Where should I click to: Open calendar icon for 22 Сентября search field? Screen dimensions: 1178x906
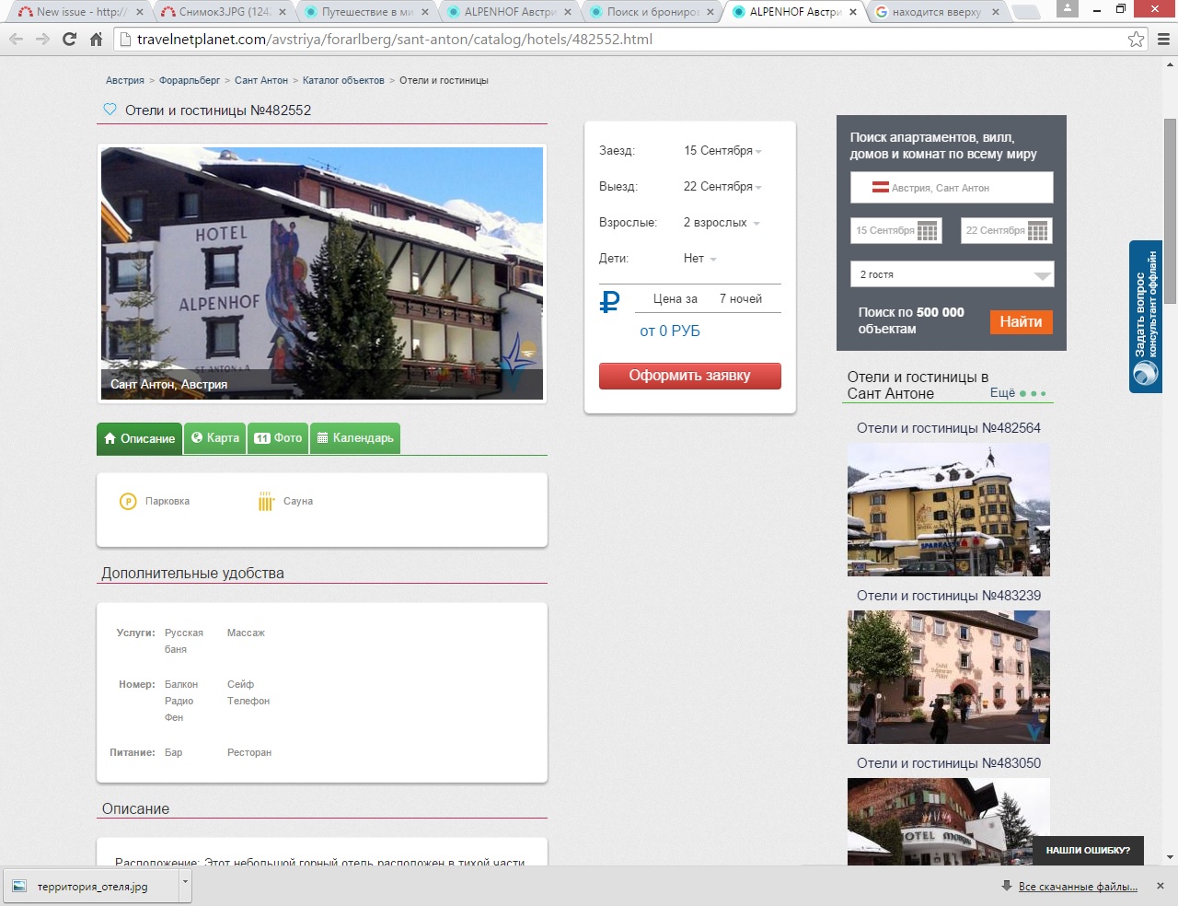pyautogui.click(x=1038, y=231)
